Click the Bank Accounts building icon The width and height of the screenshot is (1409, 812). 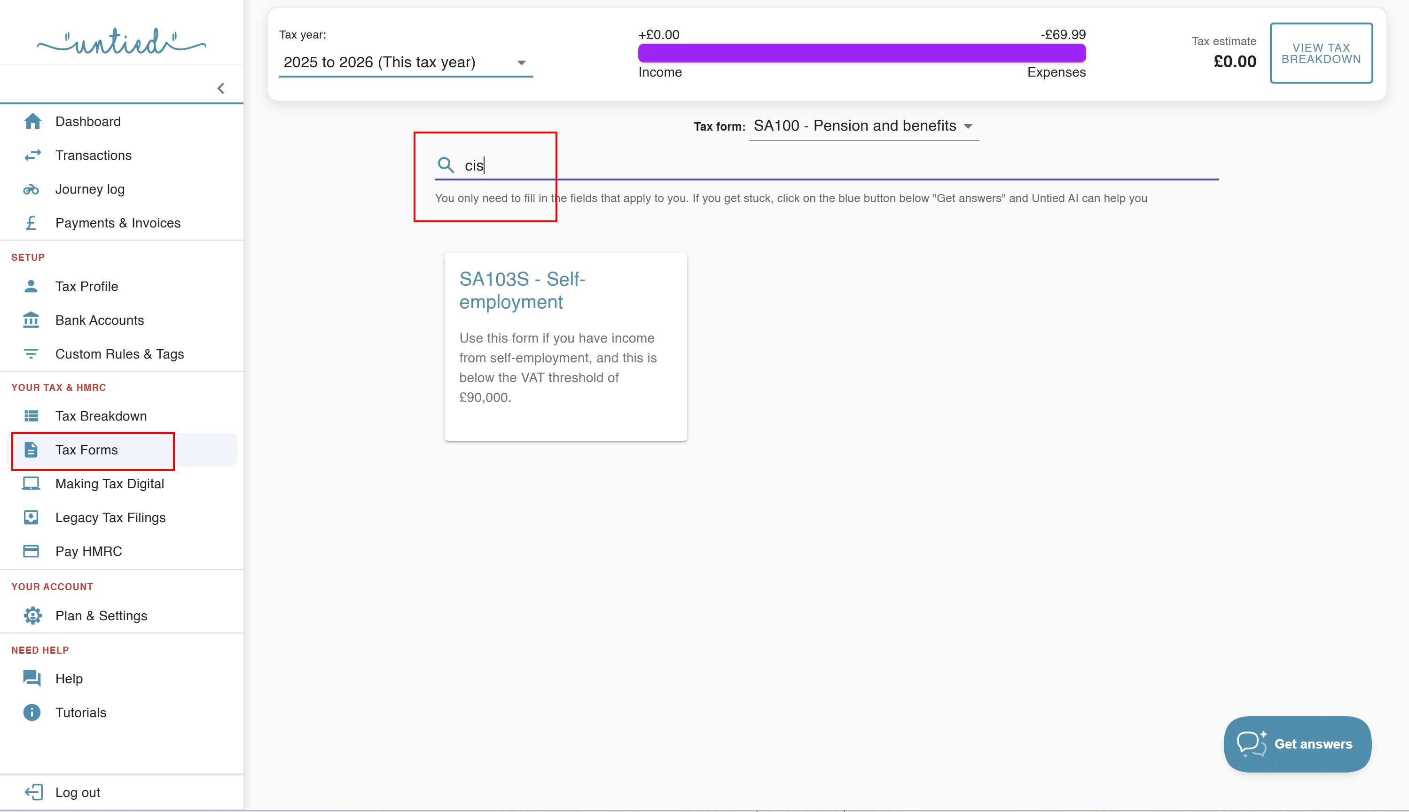tap(31, 320)
